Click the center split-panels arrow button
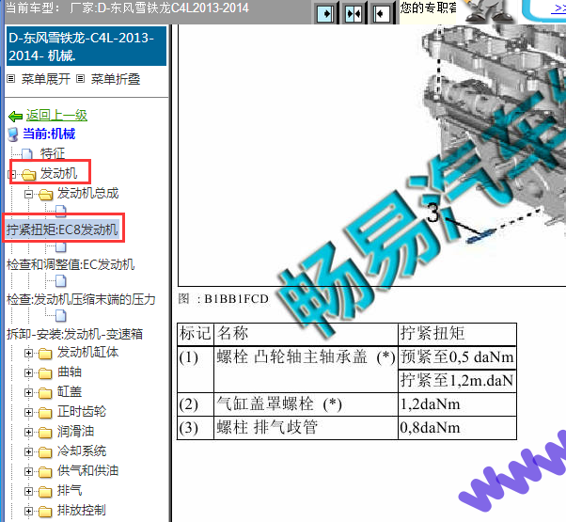The width and height of the screenshot is (566, 522). click(354, 14)
